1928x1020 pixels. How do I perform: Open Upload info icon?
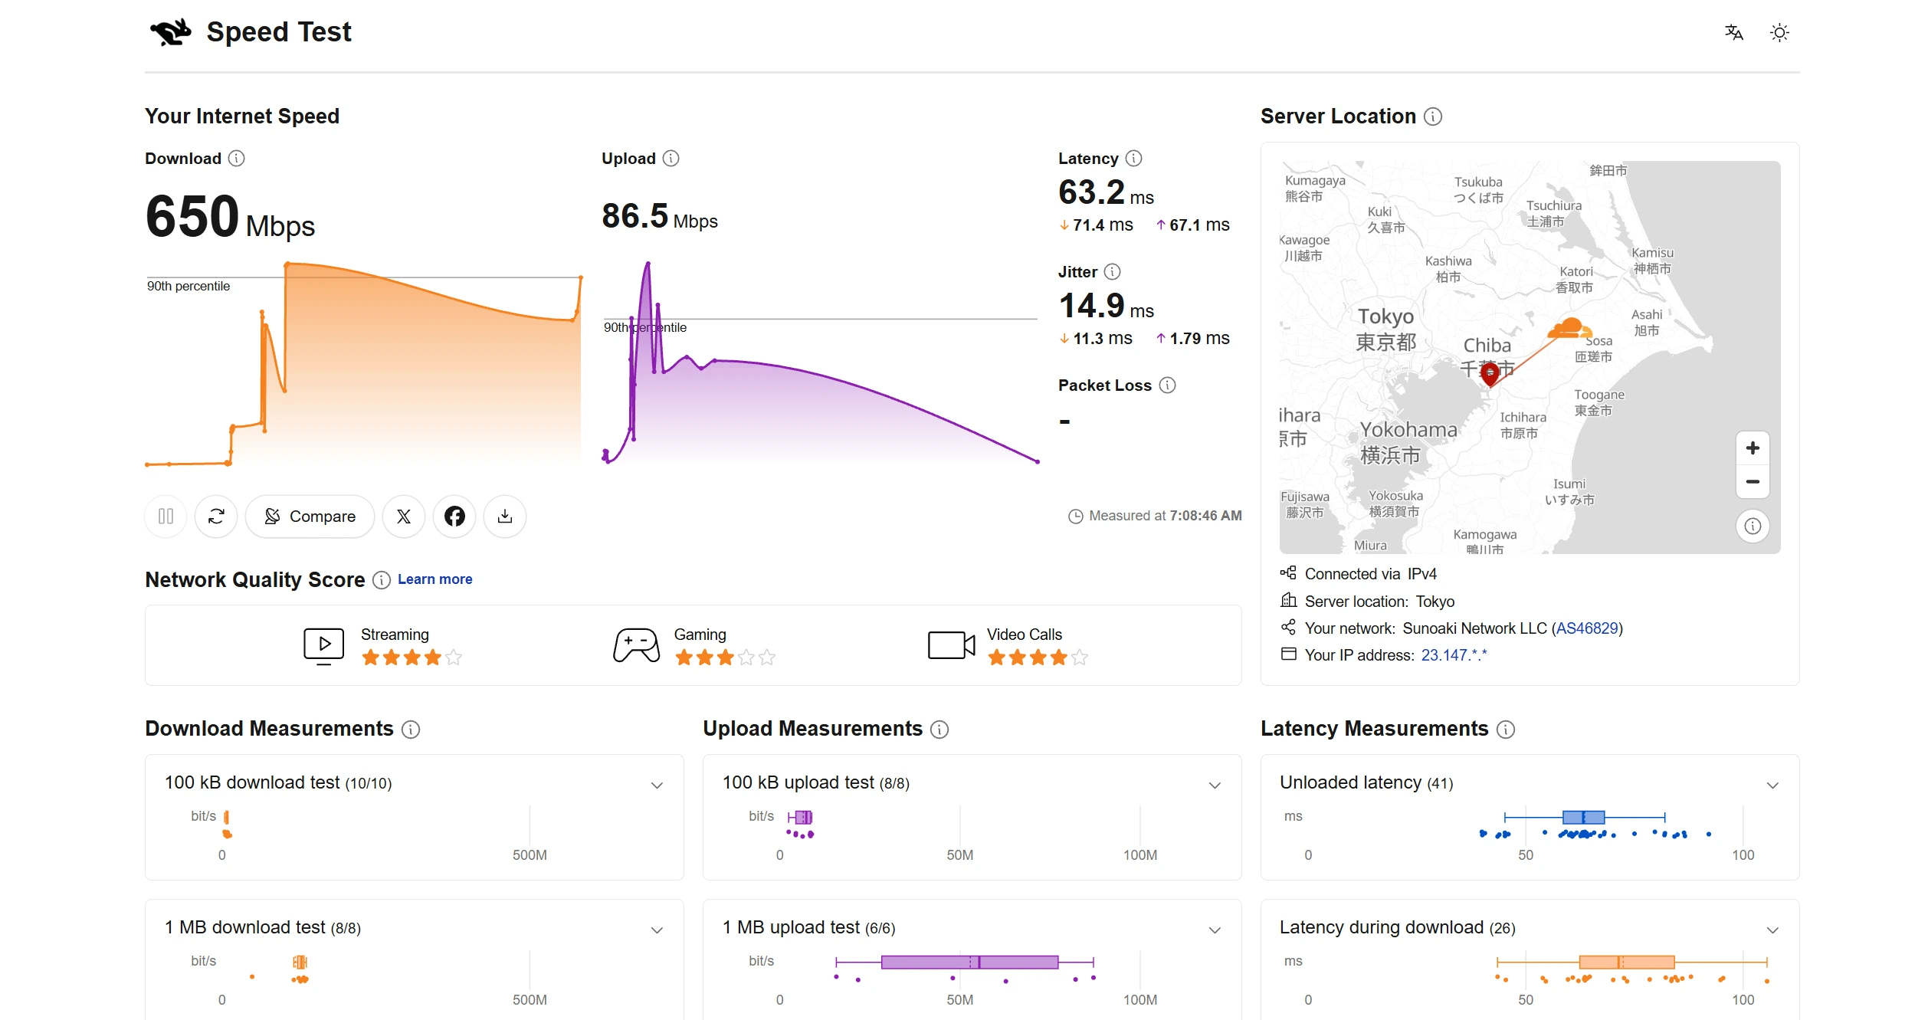671,159
